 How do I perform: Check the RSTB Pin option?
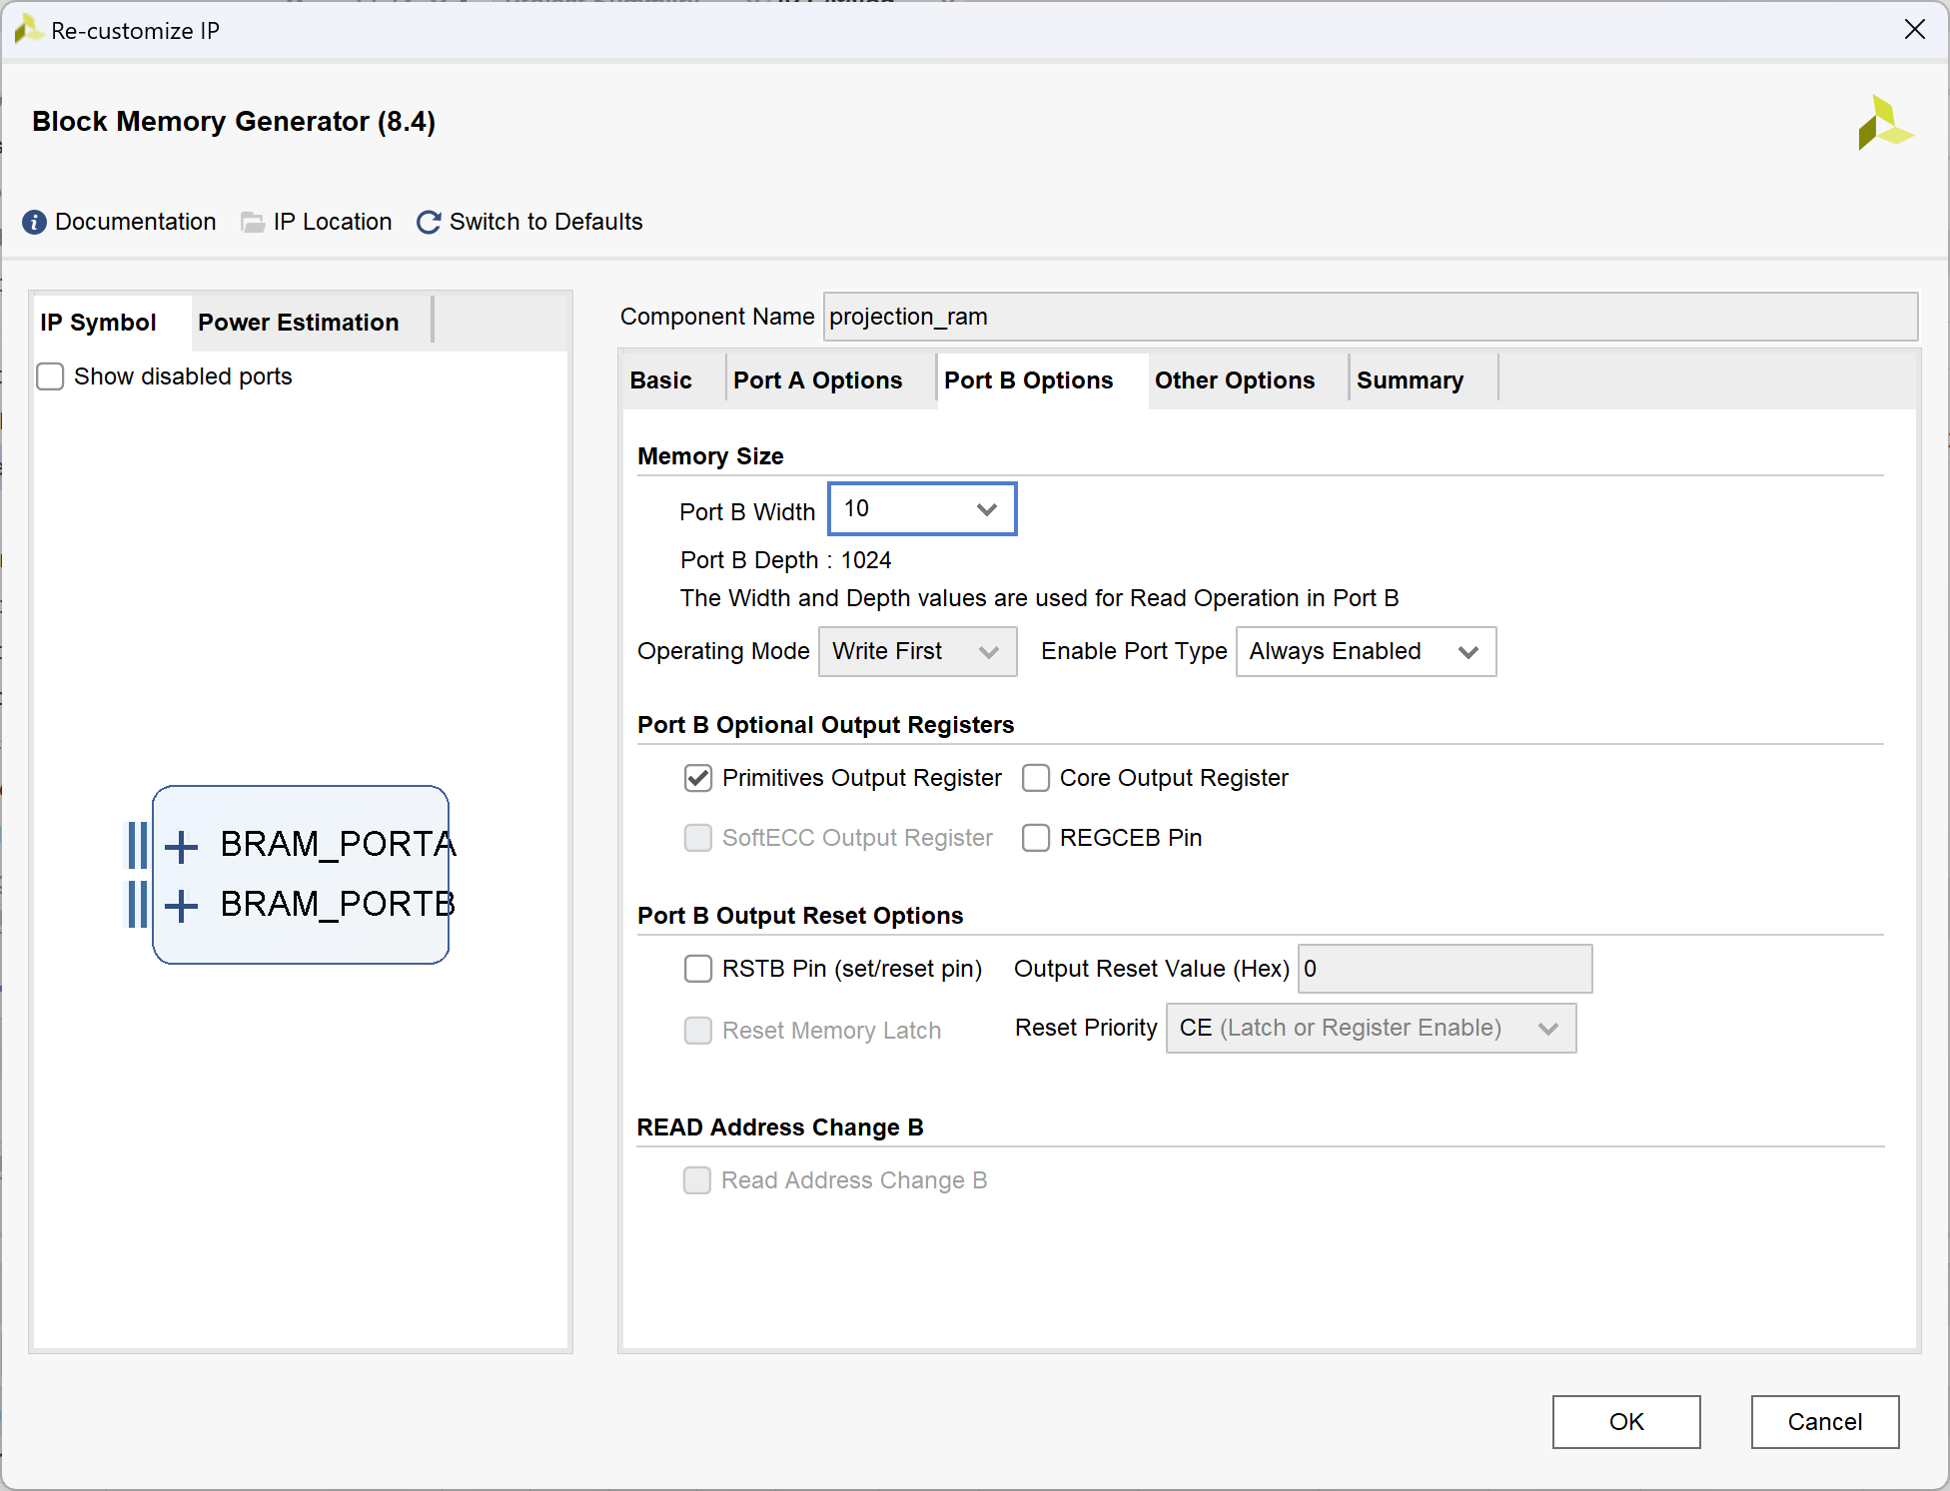pos(698,969)
